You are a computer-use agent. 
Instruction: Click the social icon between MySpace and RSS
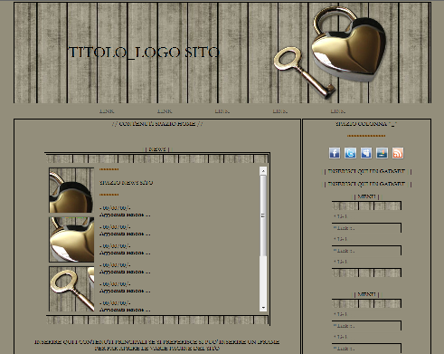[382, 153]
